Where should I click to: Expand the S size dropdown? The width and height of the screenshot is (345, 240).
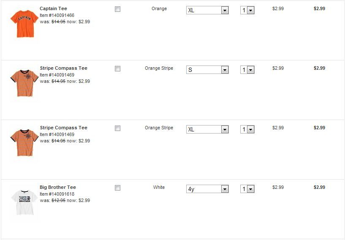click(207, 70)
